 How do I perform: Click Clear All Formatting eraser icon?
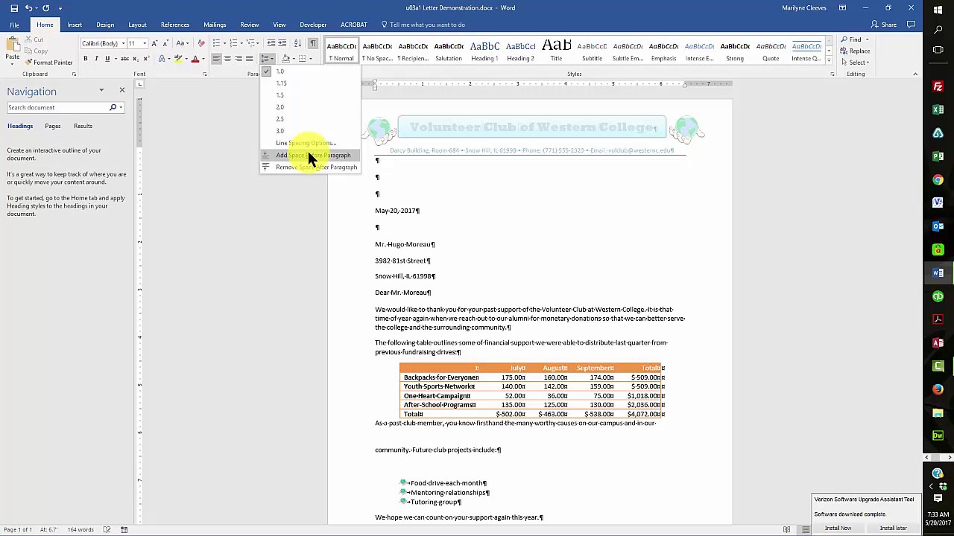(x=200, y=43)
